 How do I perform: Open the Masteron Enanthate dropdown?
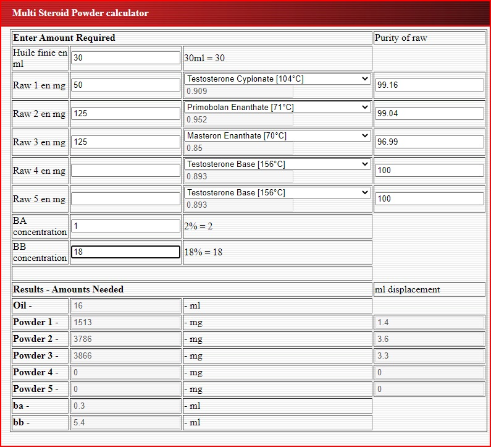coord(277,136)
